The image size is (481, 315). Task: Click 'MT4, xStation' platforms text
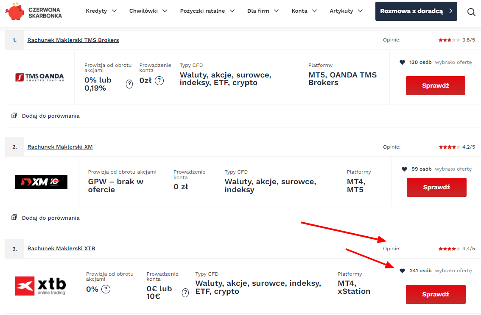(354, 287)
